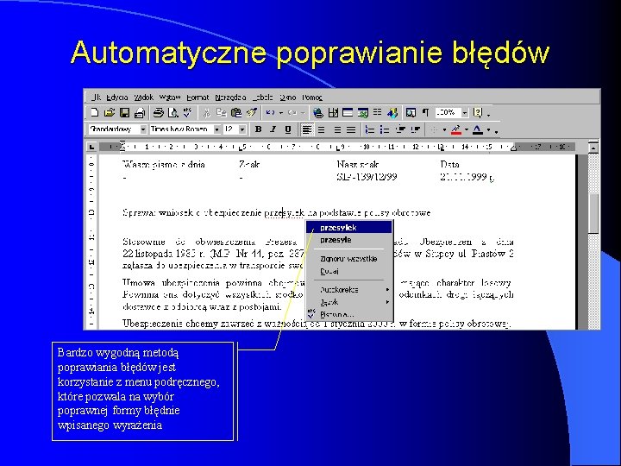The image size is (621, 466).
Task: Run the spelling and grammar check icon
Action: 187,113
